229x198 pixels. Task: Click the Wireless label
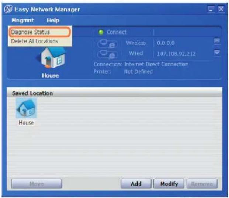[136, 43]
